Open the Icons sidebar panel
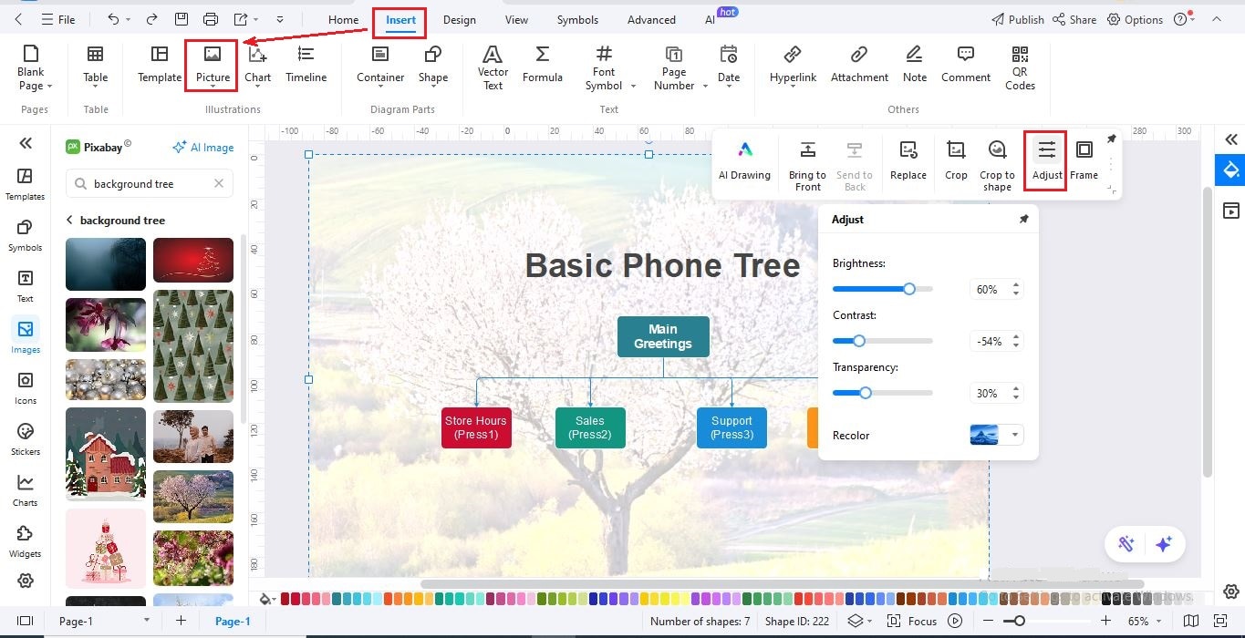This screenshot has width=1245, height=638. click(25, 388)
